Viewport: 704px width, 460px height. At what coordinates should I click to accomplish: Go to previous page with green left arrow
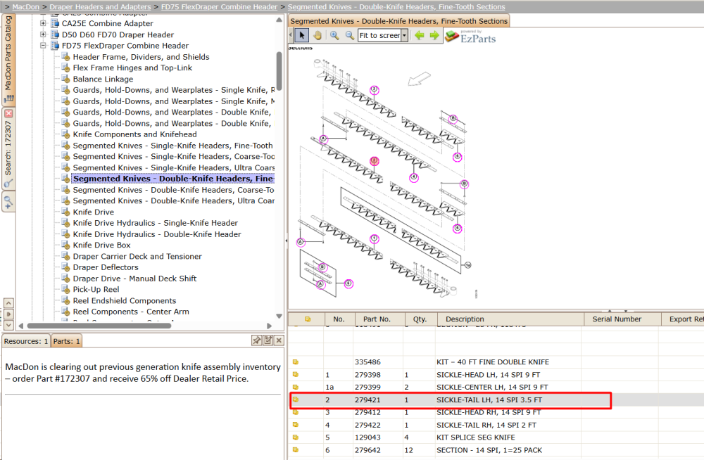click(x=419, y=35)
